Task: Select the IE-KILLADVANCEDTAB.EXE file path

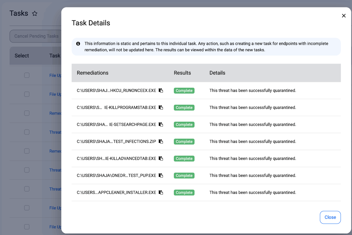Action: pos(116,158)
